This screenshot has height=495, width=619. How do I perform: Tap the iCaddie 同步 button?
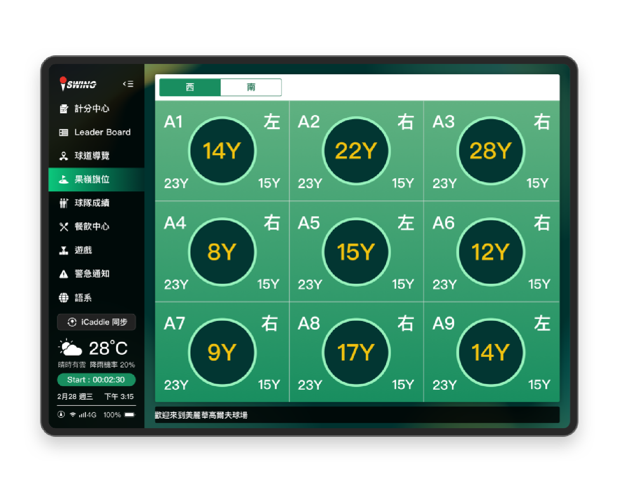coord(97,322)
